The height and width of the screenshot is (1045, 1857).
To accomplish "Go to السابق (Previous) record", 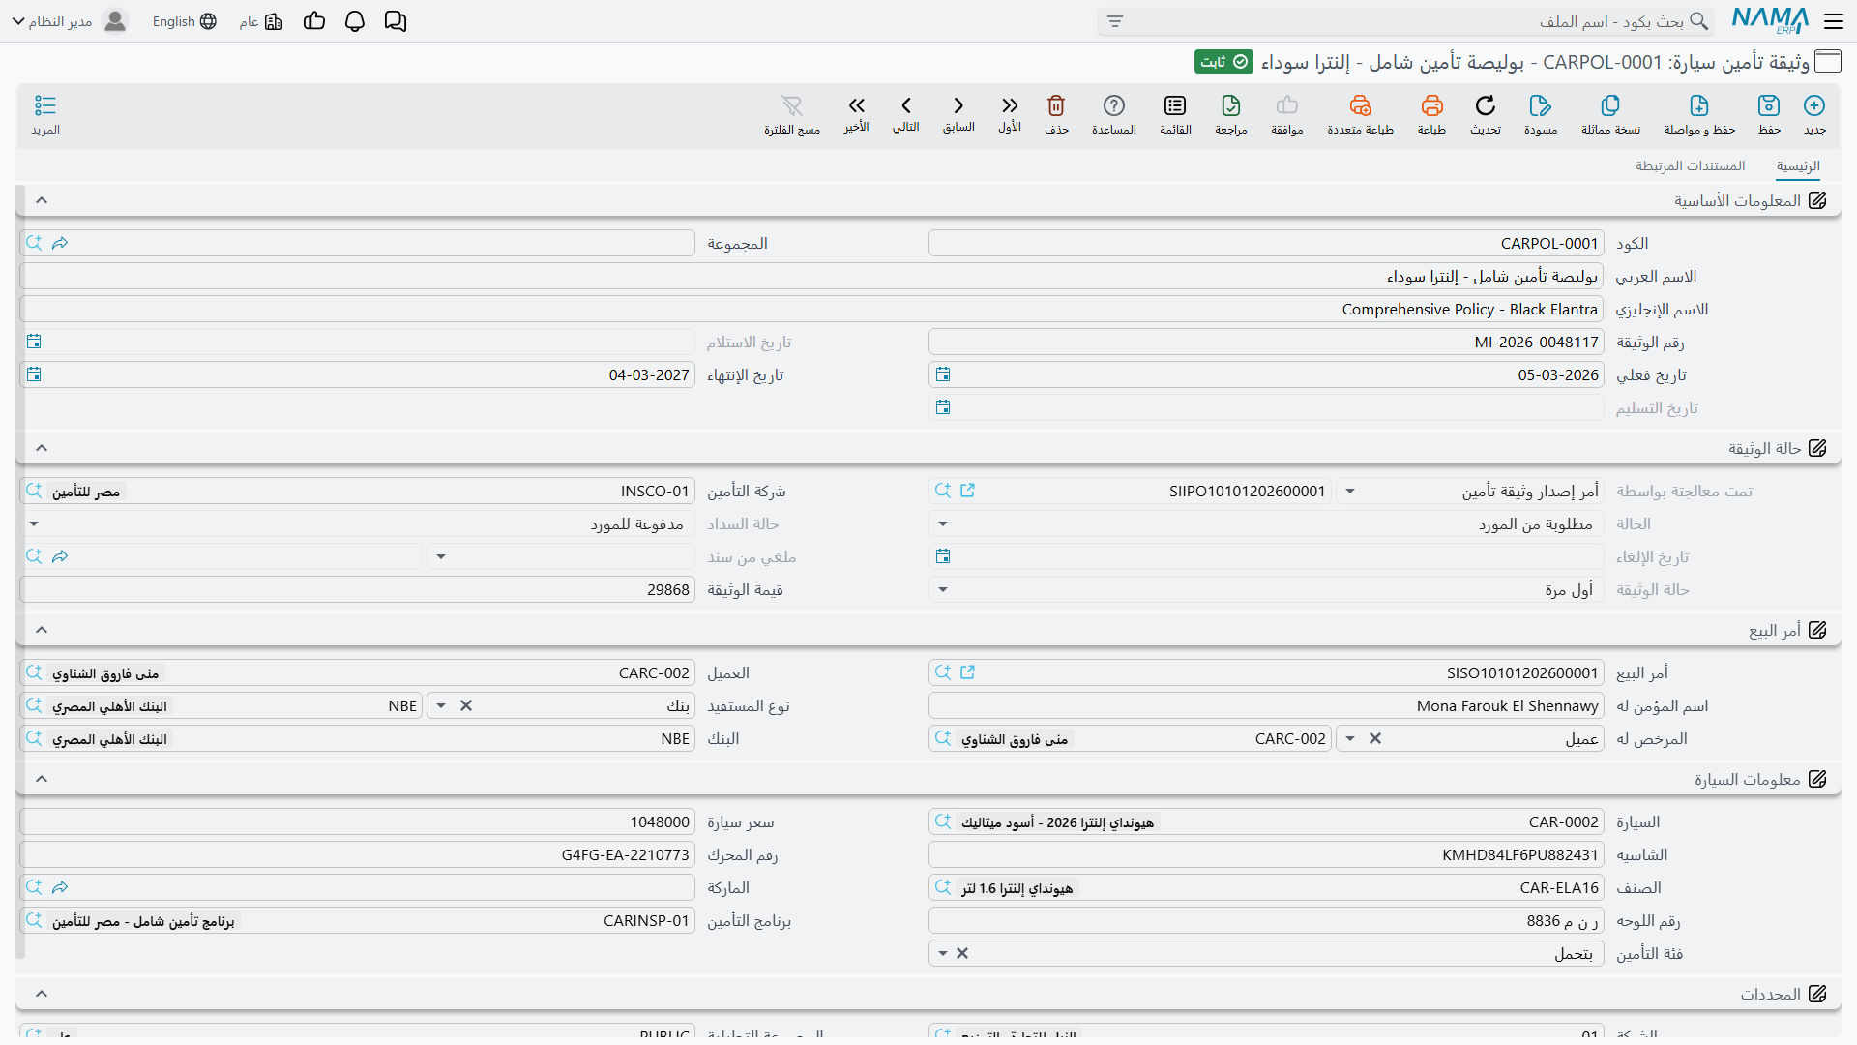I will point(958,105).
